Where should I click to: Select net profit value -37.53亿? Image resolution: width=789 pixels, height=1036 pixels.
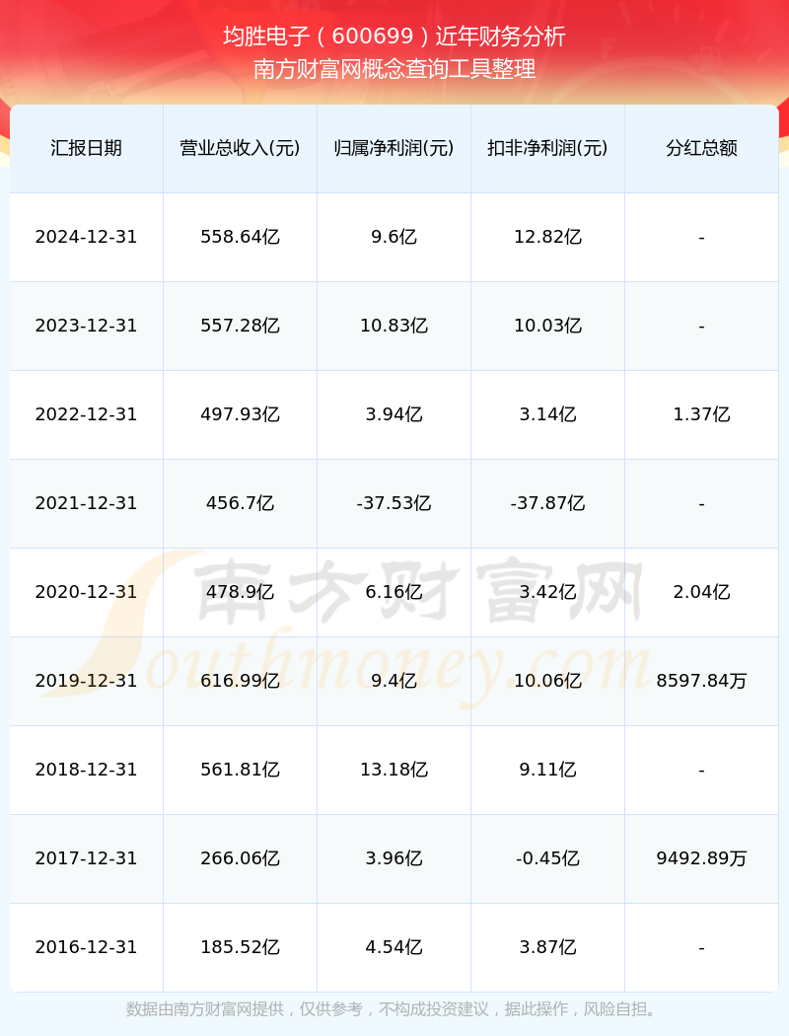tap(394, 503)
